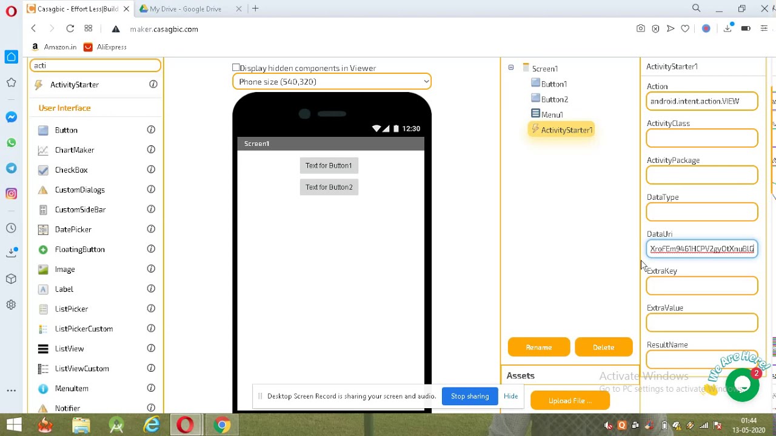Open info for the ChartMaker component
Image resolution: width=776 pixels, height=436 pixels.
[x=151, y=150]
